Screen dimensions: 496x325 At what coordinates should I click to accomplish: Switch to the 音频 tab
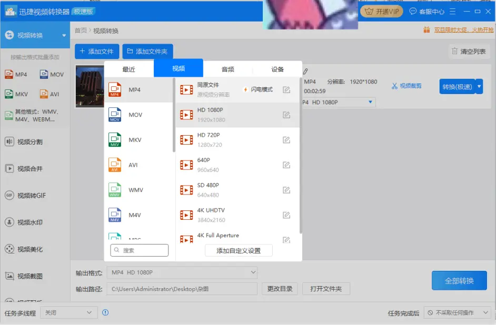228,69
